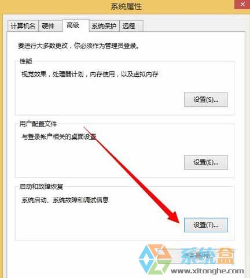Image resolution: width=250 pixels, height=278 pixels.
Task: Click the www.xitonghe.com watermark link
Action: pos(207,271)
